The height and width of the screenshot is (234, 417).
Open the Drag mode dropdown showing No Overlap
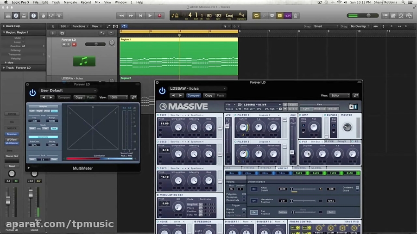(360, 26)
